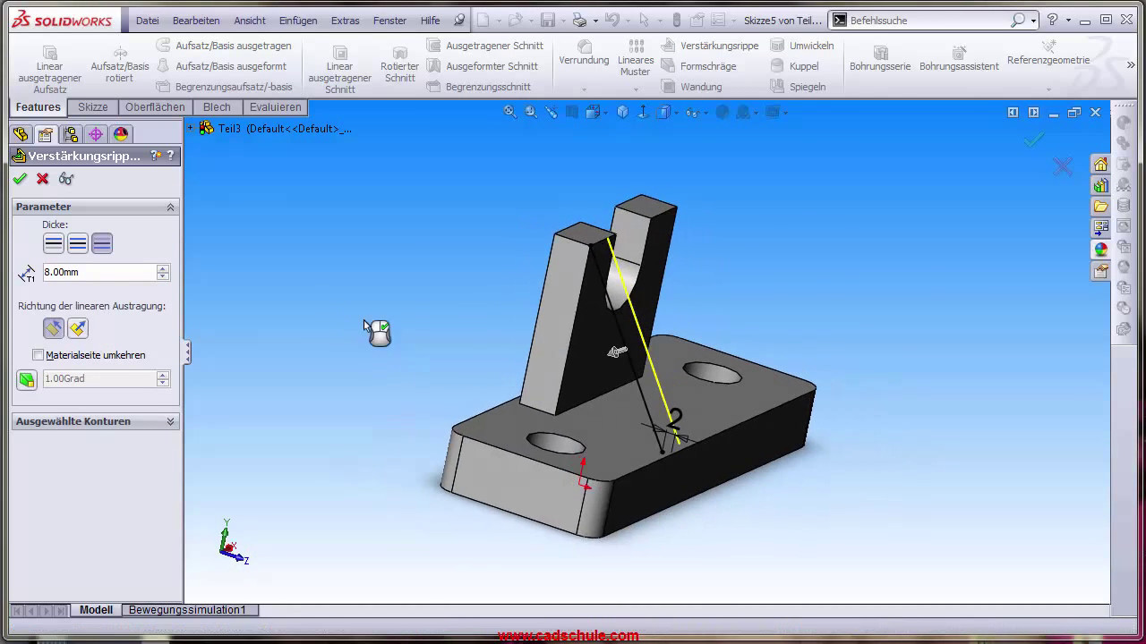This screenshot has width=1146, height=644.
Task: Open the DisplayManager color ball tab icon
Action: pos(121,134)
